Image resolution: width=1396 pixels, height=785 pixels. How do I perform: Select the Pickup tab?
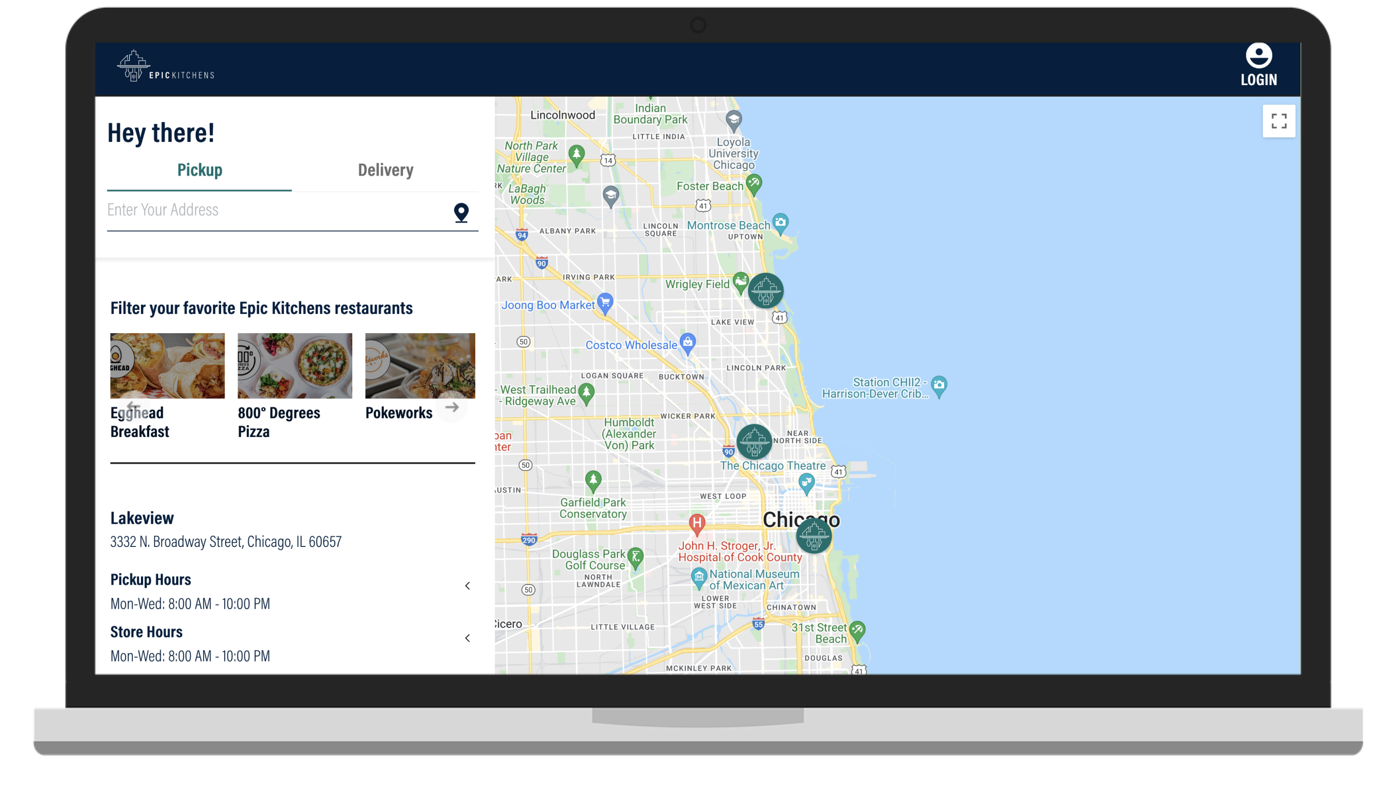199,170
